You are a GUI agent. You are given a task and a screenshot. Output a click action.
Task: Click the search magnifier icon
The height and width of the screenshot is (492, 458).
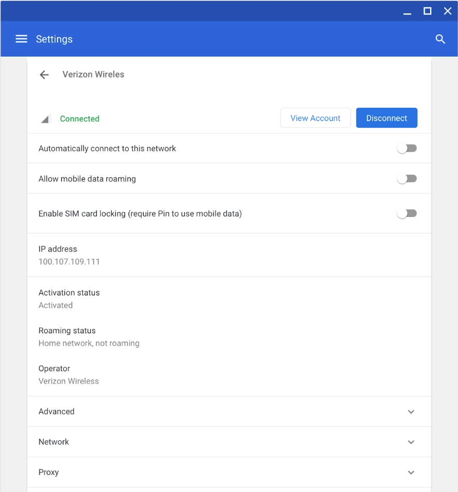tap(440, 39)
